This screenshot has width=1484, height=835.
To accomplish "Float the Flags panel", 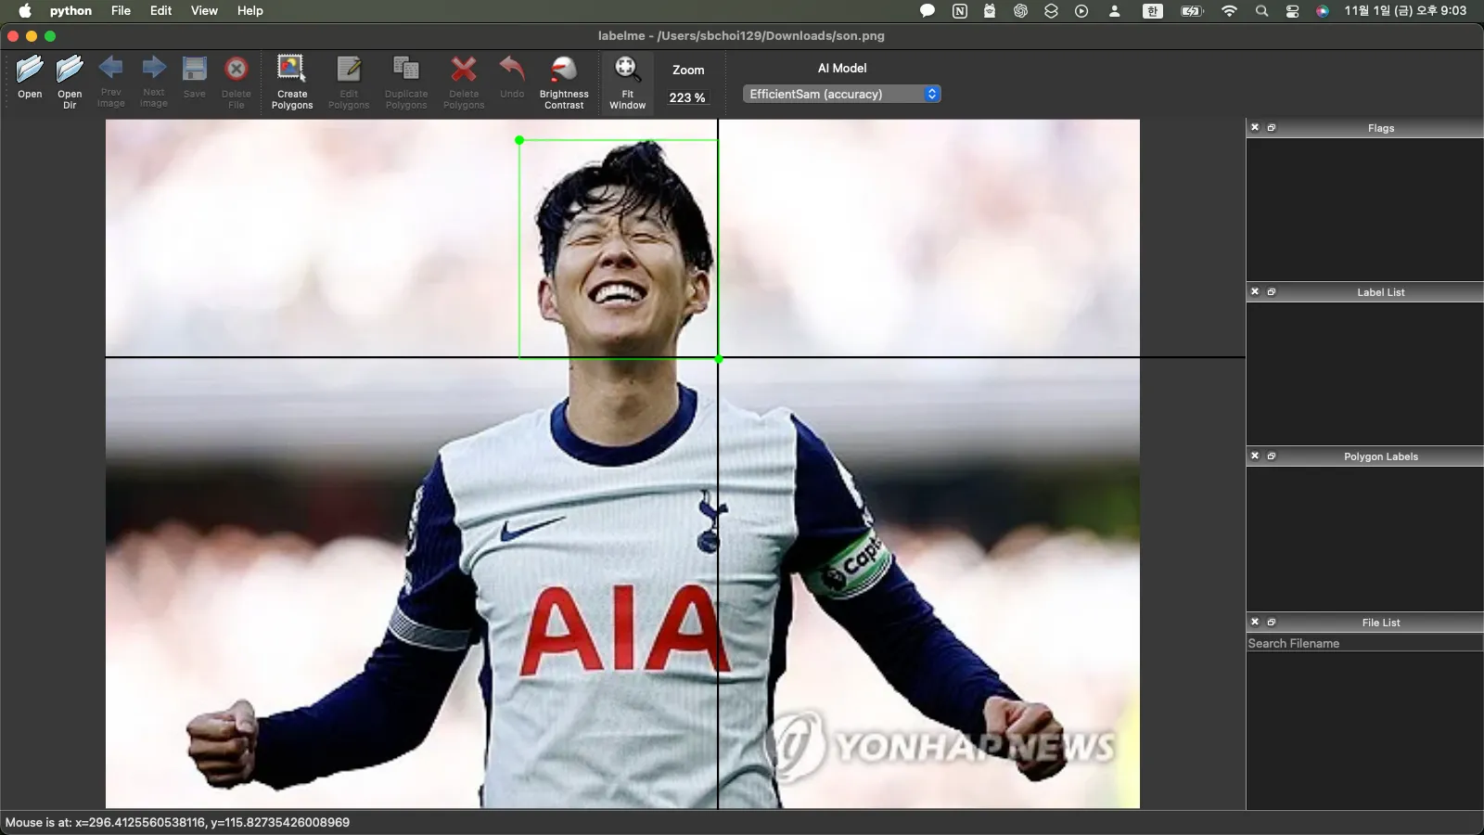I will 1272,127.
